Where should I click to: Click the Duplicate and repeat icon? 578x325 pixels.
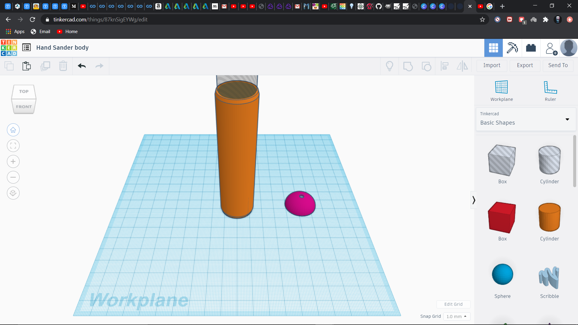point(45,66)
